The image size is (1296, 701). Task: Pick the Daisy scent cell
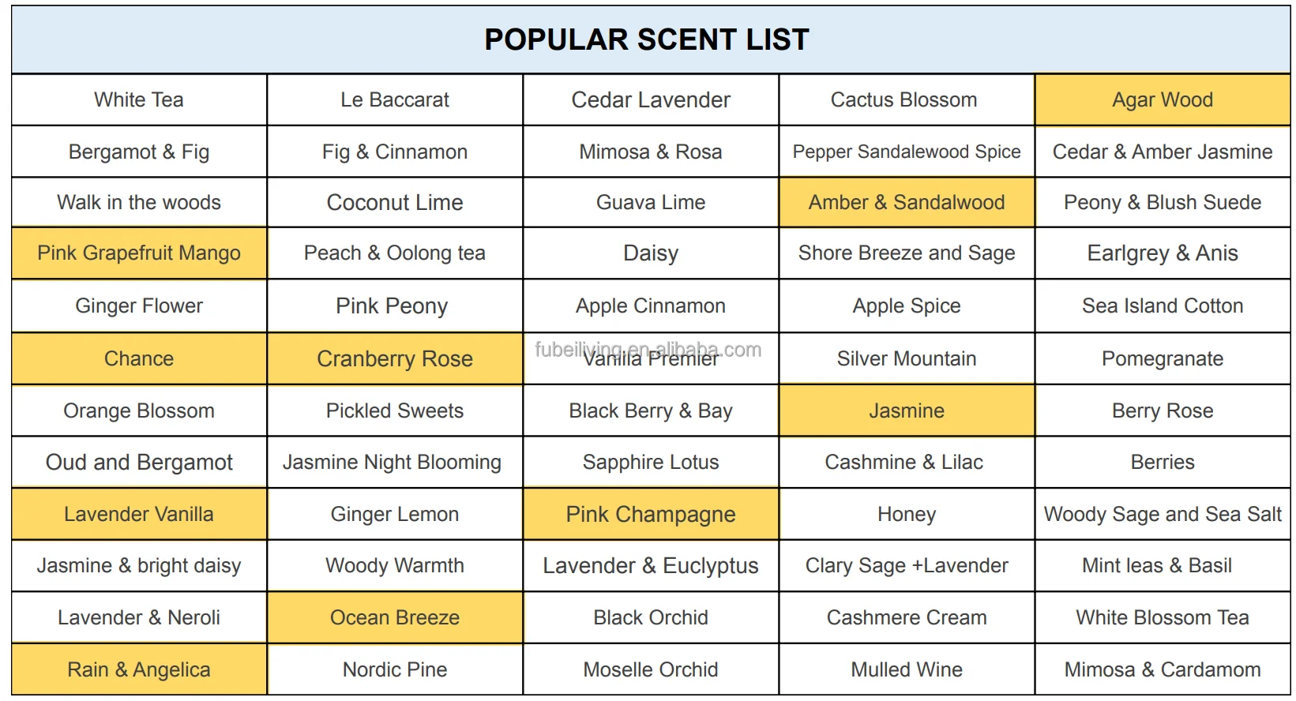tap(651, 253)
